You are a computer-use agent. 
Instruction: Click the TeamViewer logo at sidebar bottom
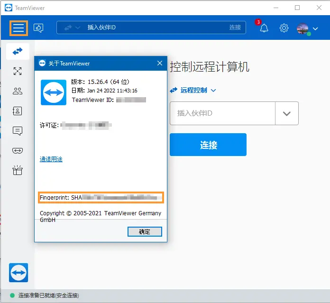(18, 273)
